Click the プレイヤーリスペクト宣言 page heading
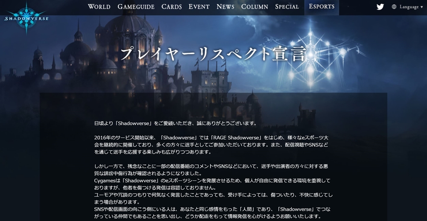The height and width of the screenshot is (221, 427). [x=213, y=54]
